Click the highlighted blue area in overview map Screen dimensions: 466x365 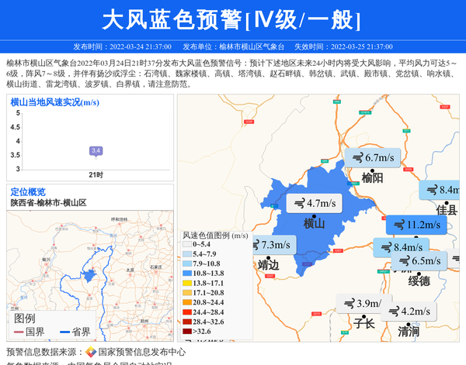tap(90, 275)
